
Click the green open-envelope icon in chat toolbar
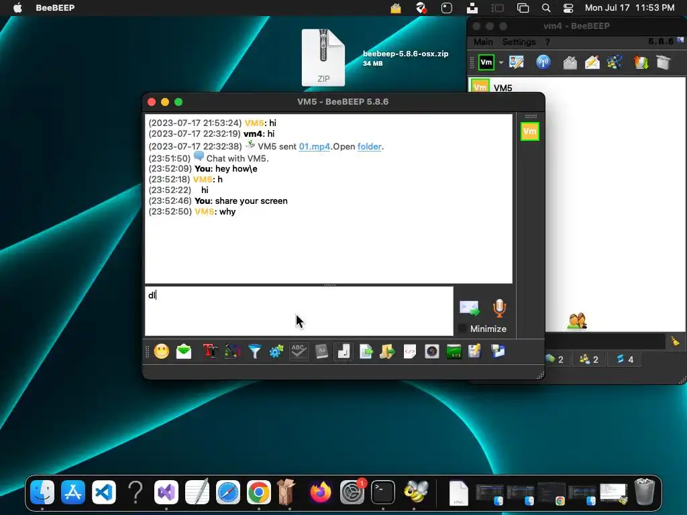click(184, 351)
